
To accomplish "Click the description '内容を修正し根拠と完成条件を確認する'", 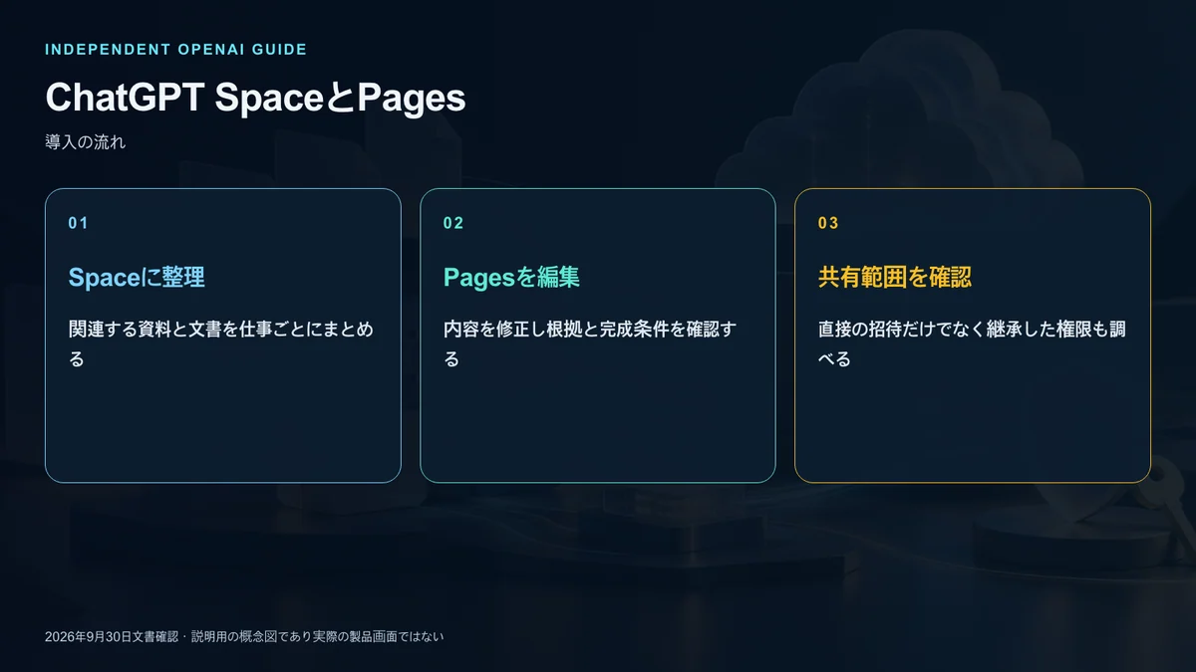I will [x=590, y=343].
